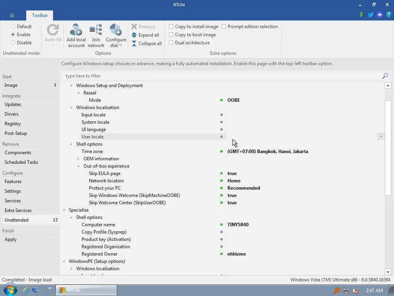Click the NTLite taskbar button

tap(86, 290)
